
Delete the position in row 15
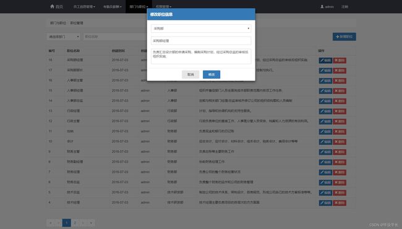point(340,91)
